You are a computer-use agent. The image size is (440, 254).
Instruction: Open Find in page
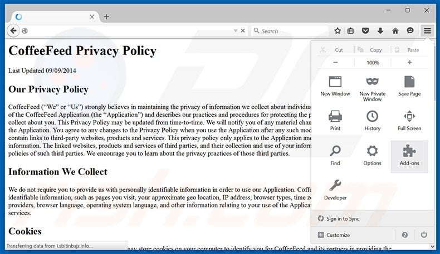(x=335, y=156)
